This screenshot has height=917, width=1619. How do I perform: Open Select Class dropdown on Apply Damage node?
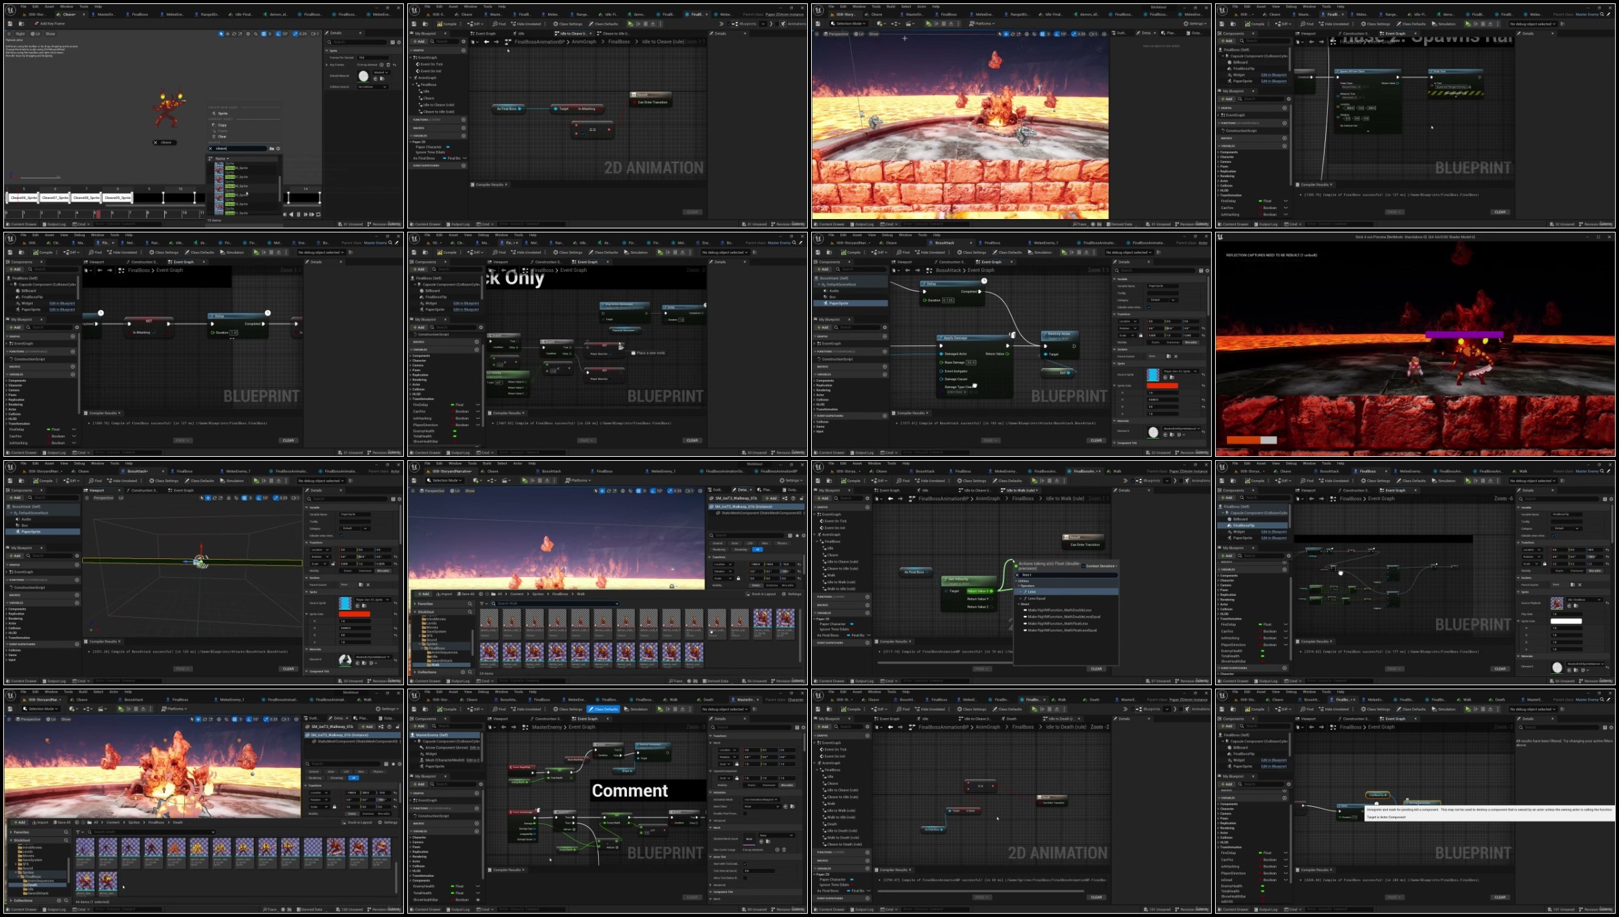pyautogui.click(x=958, y=392)
